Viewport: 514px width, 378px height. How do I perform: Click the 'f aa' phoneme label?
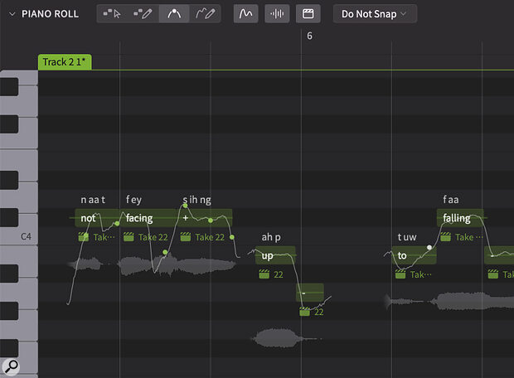click(x=451, y=199)
